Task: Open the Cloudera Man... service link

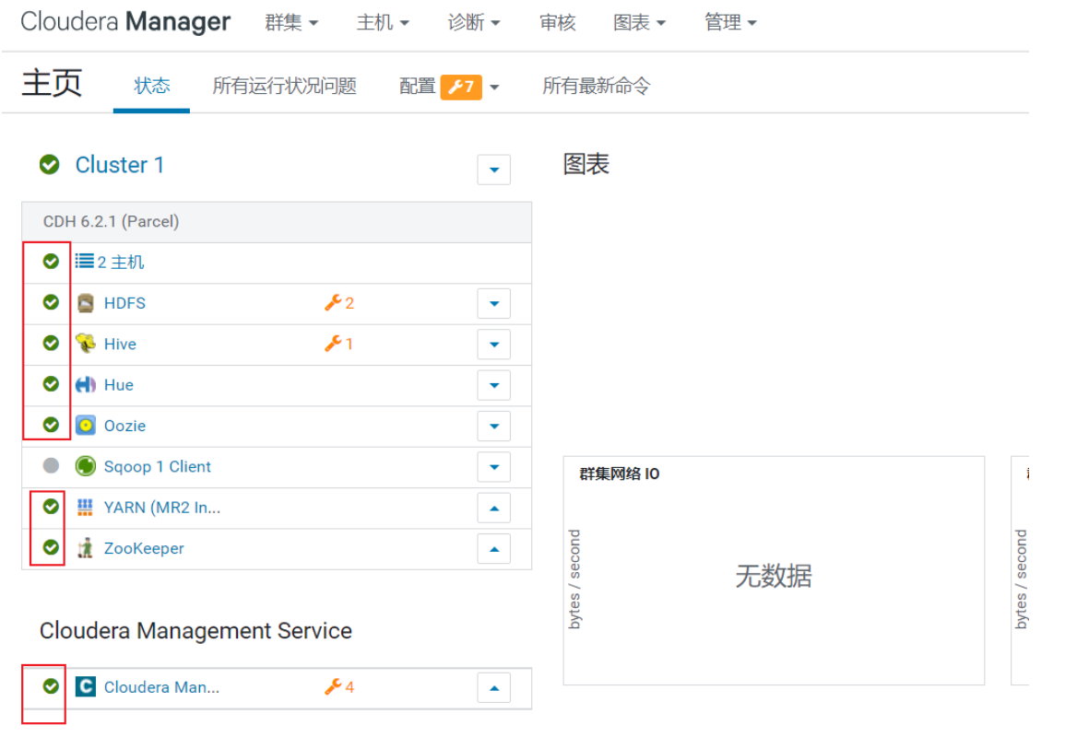Action: tap(161, 687)
